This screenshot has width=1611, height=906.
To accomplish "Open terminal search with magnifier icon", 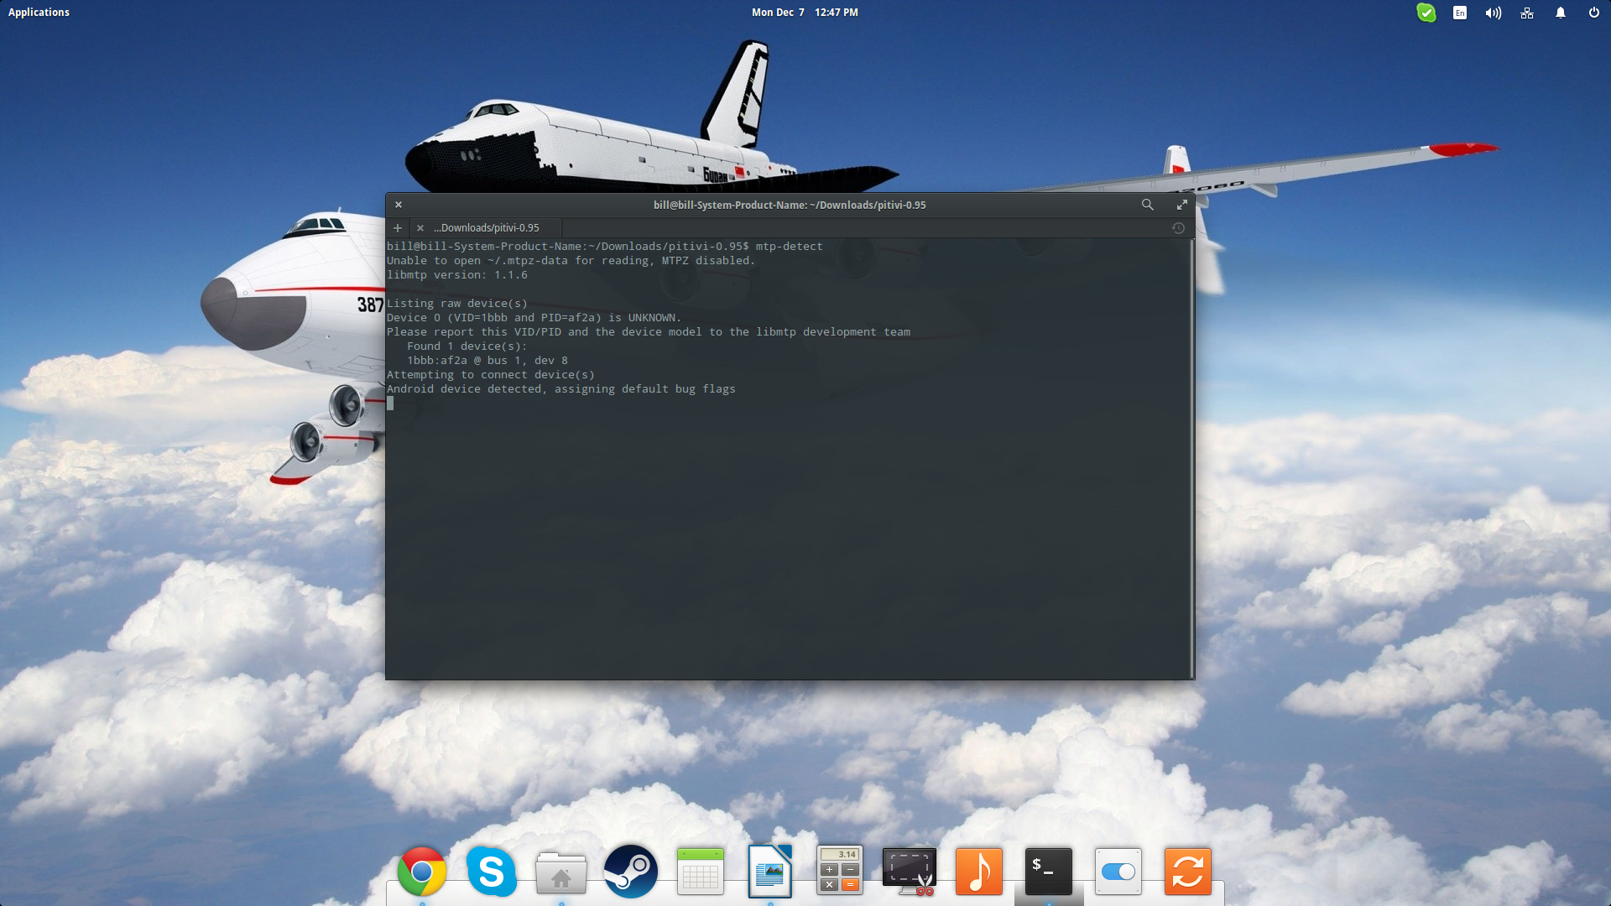I will click(1147, 205).
